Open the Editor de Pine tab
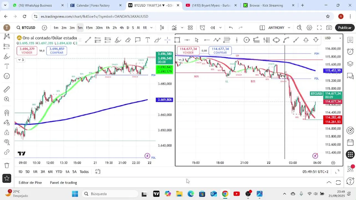Screen dimensions: 356x200 pos(30,182)
